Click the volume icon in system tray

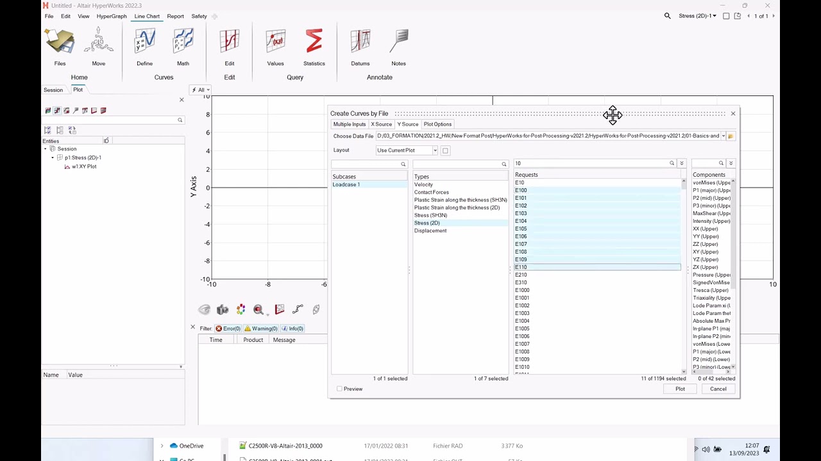[x=706, y=449]
